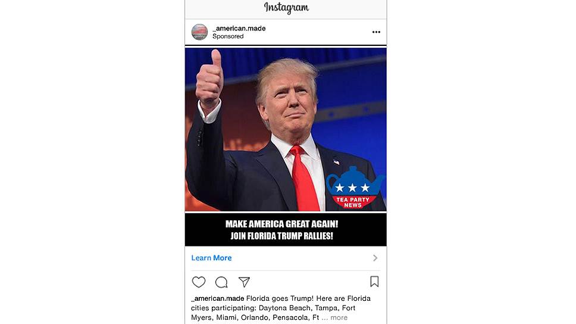Click the Learn More link
The height and width of the screenshot is (324, 576).
[211, 258]
